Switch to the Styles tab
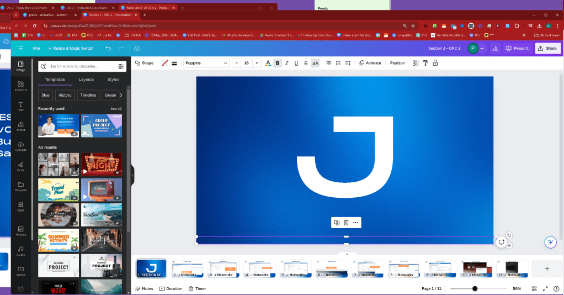This screenshot has height=295, width=564. pyautogui.click(x=113, y=80)
